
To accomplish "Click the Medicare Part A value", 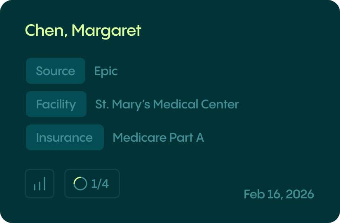I will (x=158, y=138).
